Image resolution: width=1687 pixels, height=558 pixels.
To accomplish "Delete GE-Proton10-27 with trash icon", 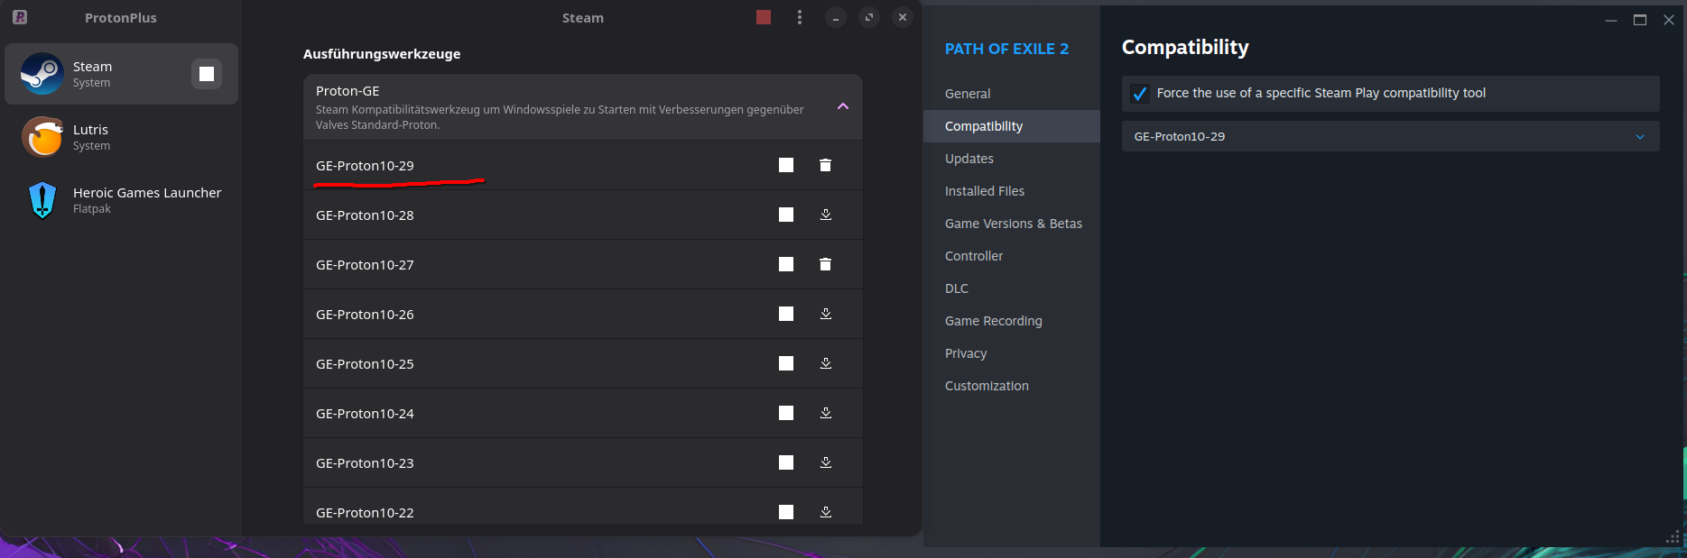I will click(825, 264).
